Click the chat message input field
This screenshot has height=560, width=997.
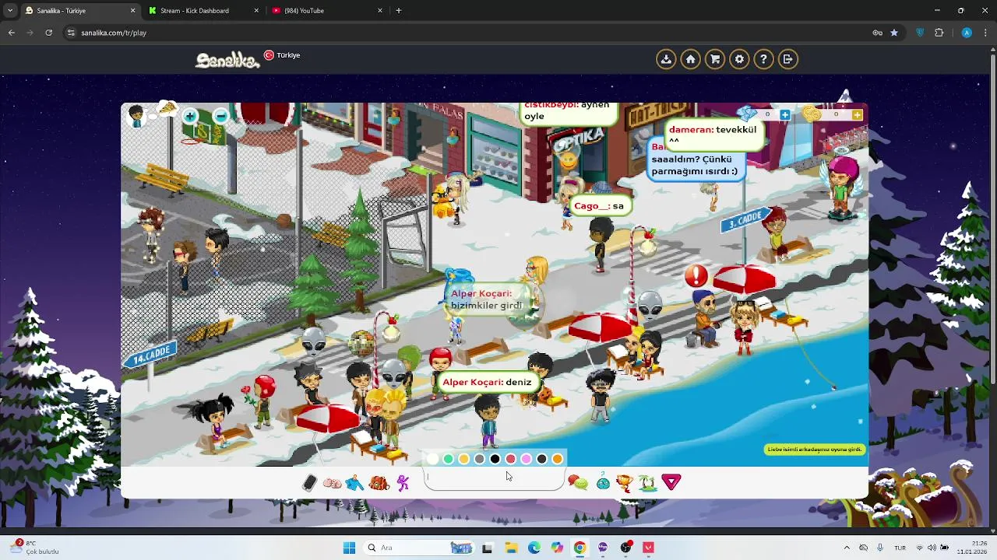495,479
